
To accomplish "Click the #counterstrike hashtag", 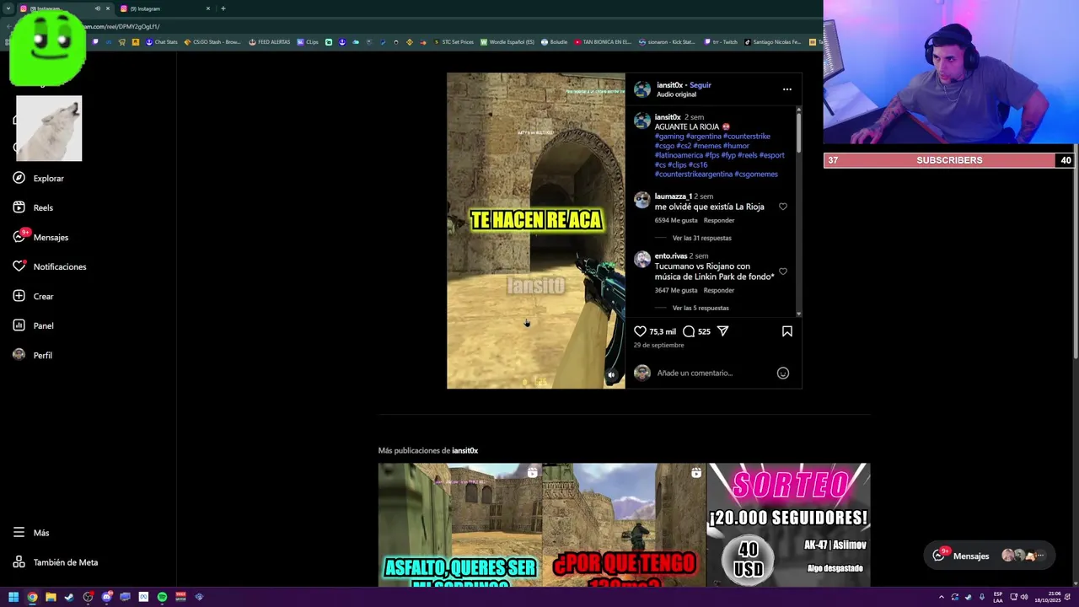I will [x=747, y=137].
